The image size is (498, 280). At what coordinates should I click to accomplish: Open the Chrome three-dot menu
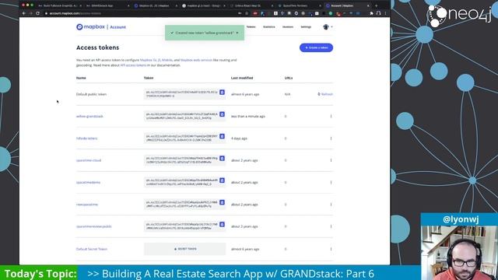[x=386, y=13]
